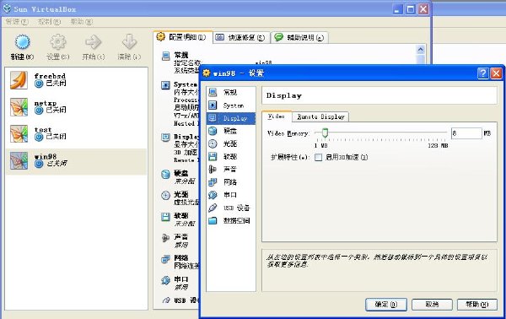Open the 控制 menu in VirtualBox
Viewport: 506px width, 319px height.
49,22
